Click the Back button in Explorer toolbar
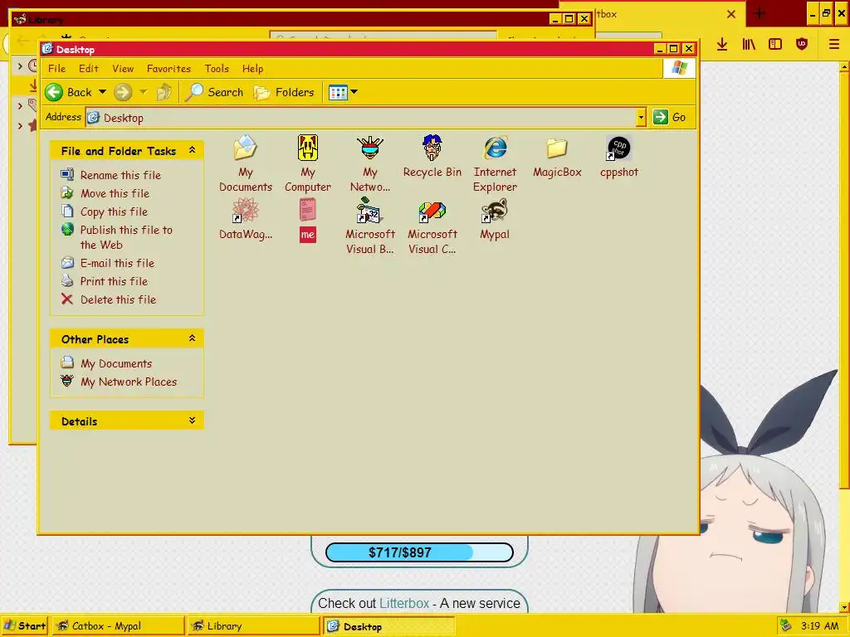Image resolution: width=850 pixels, height=637 pixels. pos(68,92)
